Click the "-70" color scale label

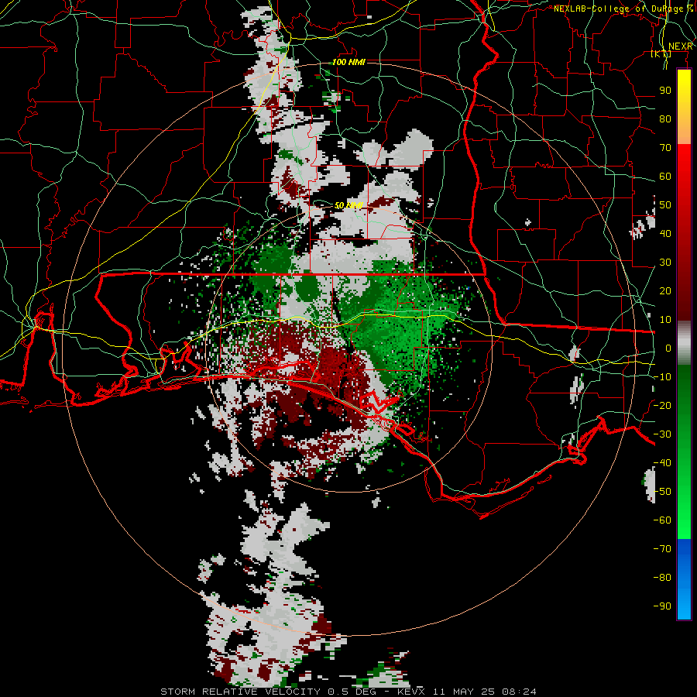662,549
